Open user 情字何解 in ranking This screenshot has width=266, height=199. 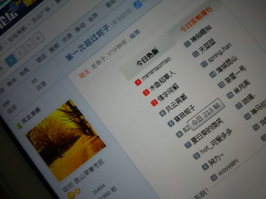pos(168,92)
